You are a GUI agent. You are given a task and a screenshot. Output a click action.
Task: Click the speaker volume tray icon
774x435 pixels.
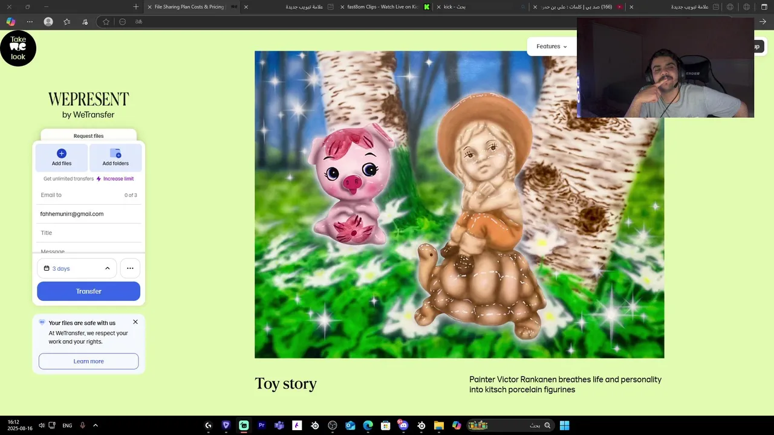tap(41, 425)
